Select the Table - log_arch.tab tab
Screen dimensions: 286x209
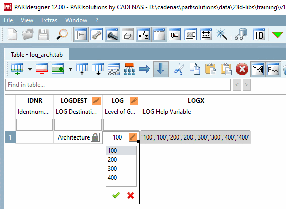click(36, 55)
